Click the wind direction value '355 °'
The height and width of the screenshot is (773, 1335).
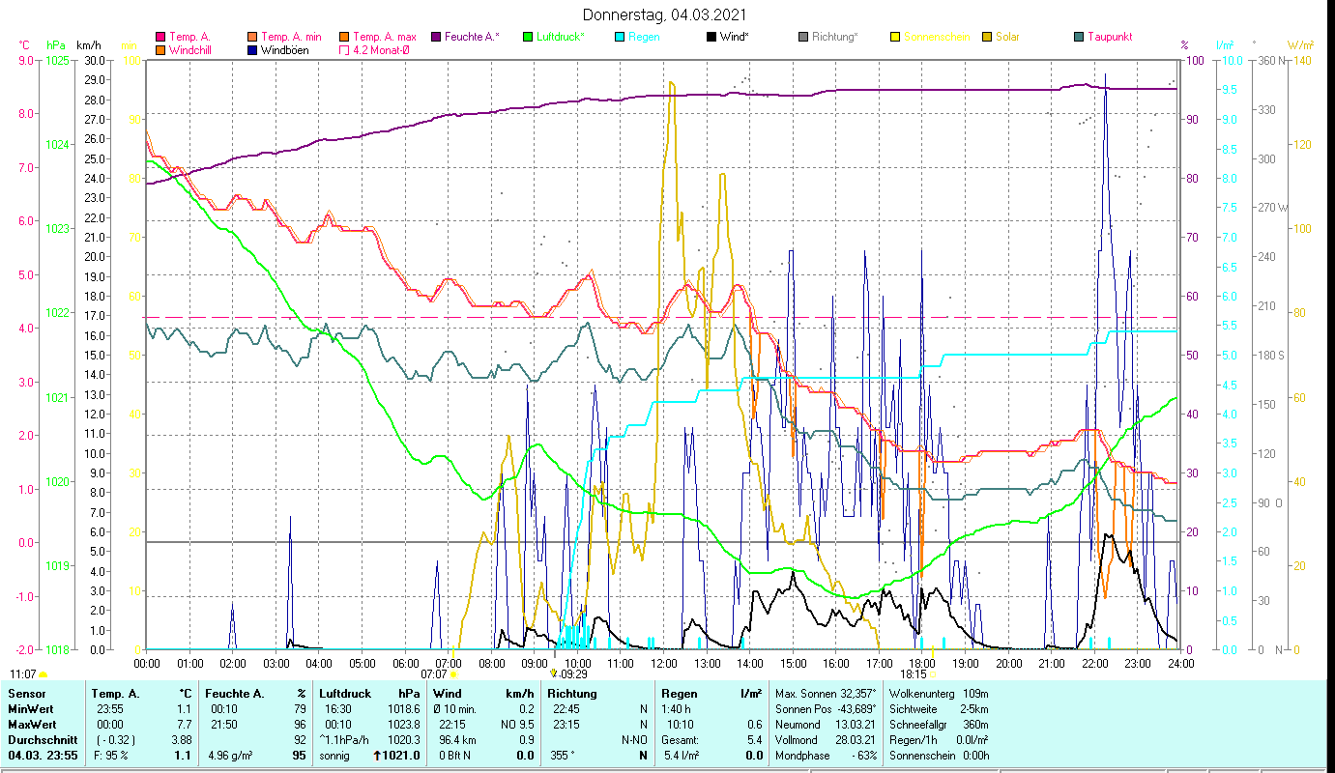tap(561, 756)
